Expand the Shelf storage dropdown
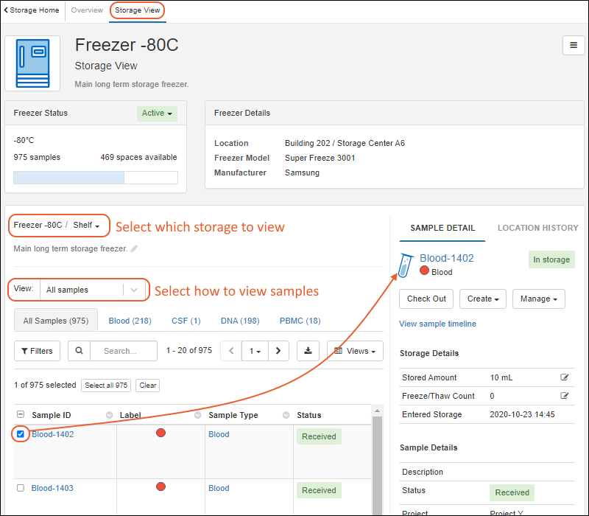The width and height of the screenshot is (589, 516). 91,225
